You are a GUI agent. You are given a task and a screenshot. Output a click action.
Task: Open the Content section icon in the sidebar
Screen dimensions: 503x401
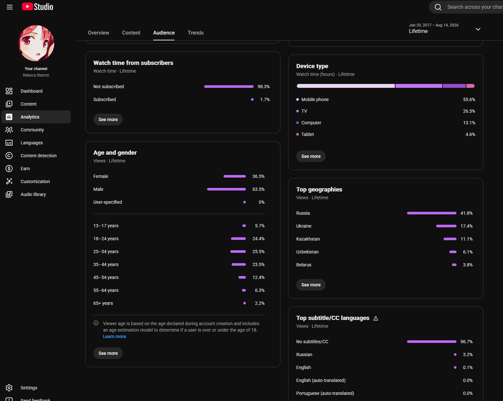pos(9,104)
